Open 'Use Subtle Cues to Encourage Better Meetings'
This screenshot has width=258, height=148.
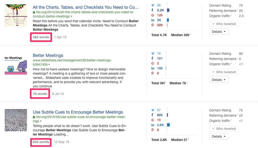[78, 112]
